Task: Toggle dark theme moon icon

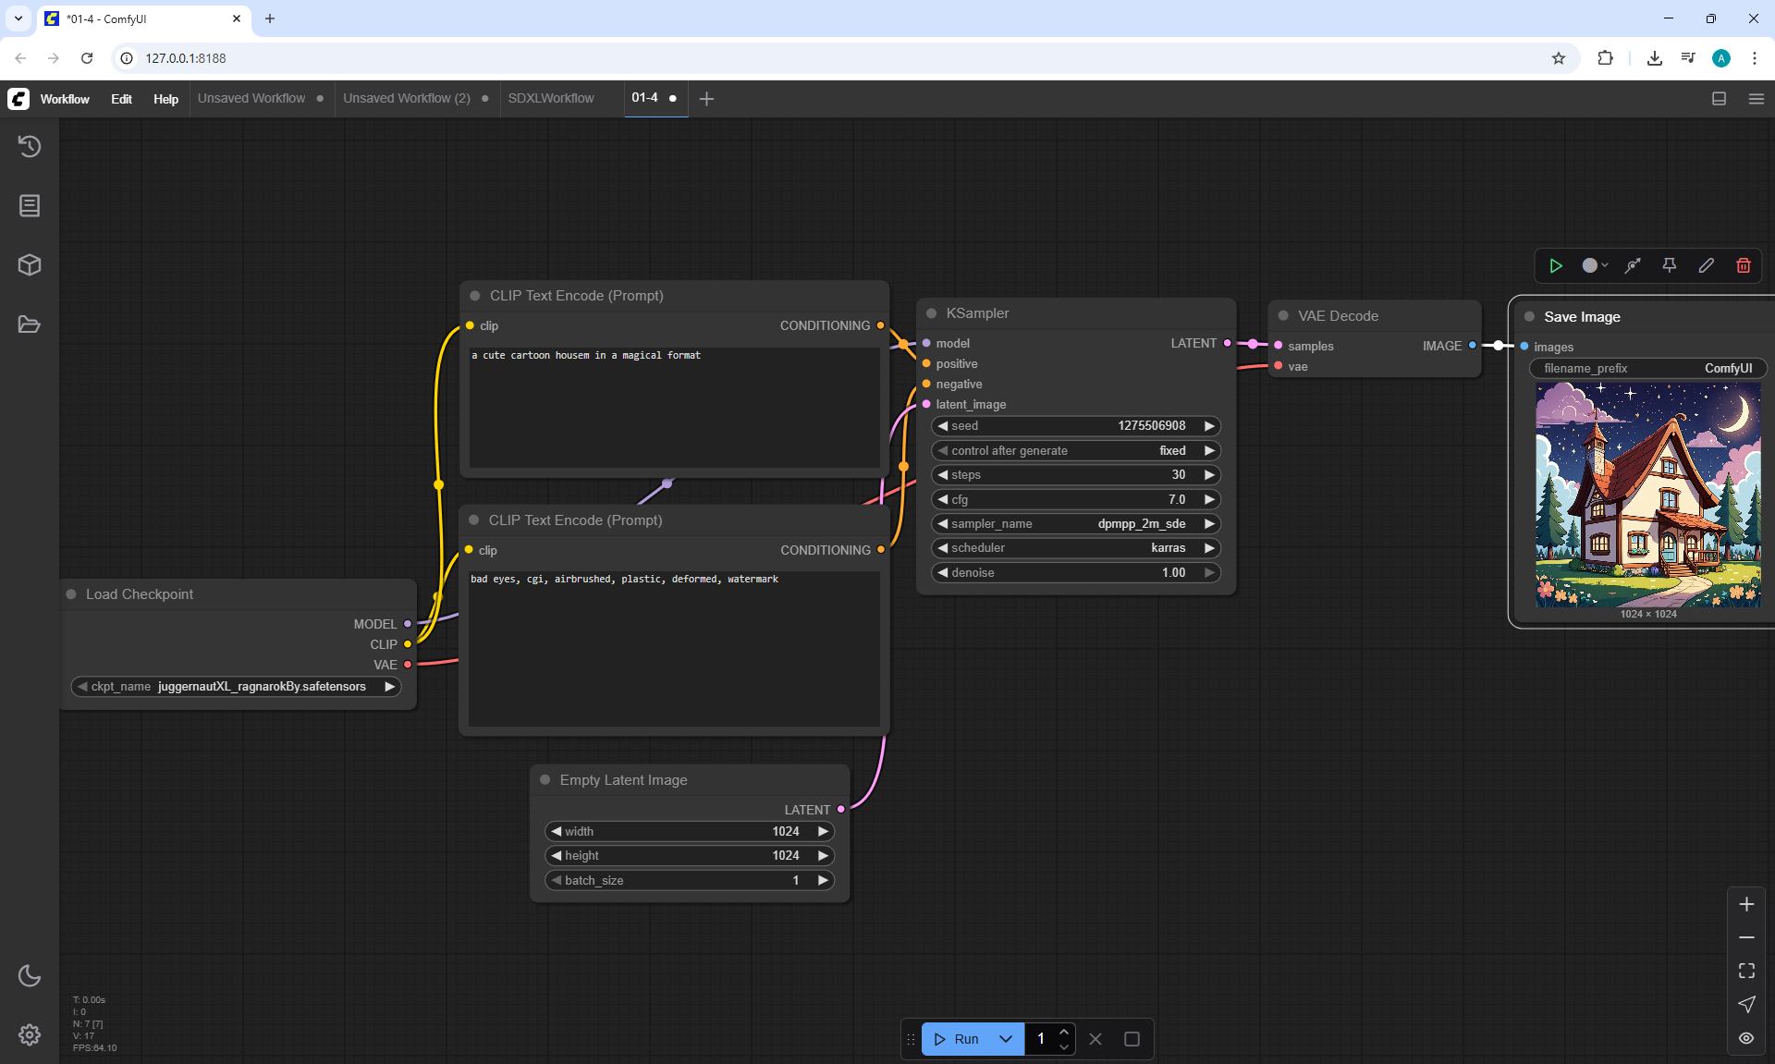Action: [30, 975]
